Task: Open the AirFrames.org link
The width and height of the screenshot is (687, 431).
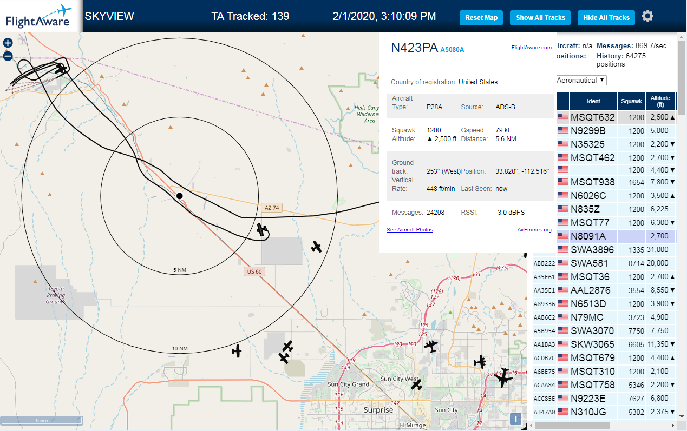Action: pyautogui.click(x=534, y=230)
